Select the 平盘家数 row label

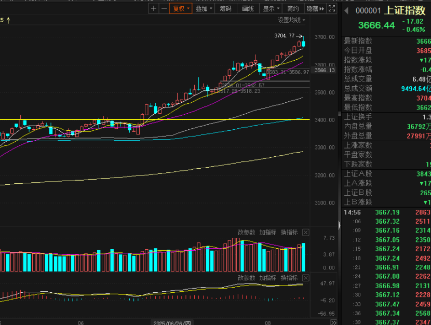pos(358,155)
